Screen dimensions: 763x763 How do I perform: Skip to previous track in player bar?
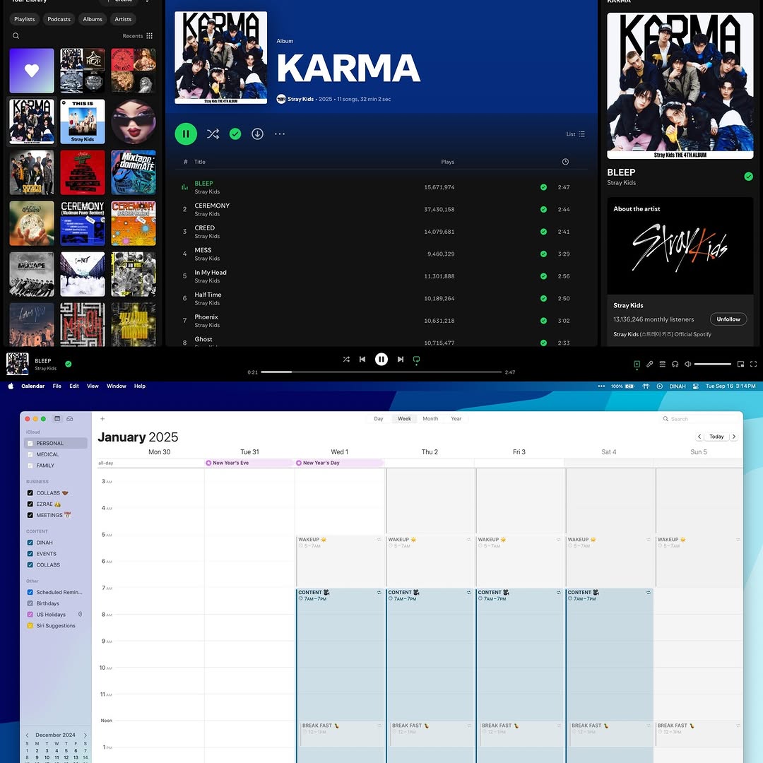coord(362,359)
